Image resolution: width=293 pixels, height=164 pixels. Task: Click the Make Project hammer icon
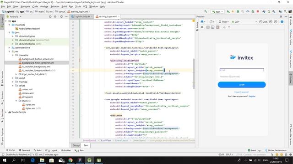point(206,11)
